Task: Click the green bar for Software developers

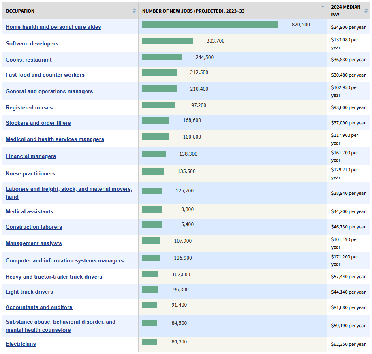Action: coord(167,41)
